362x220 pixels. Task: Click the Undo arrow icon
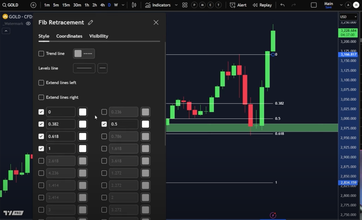tap(282, 5)
